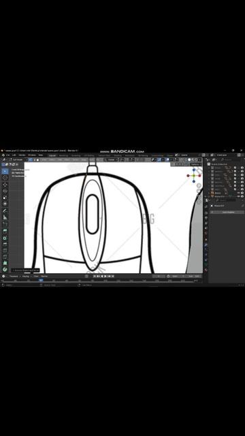Switch to rendered viewport shading

196,160
